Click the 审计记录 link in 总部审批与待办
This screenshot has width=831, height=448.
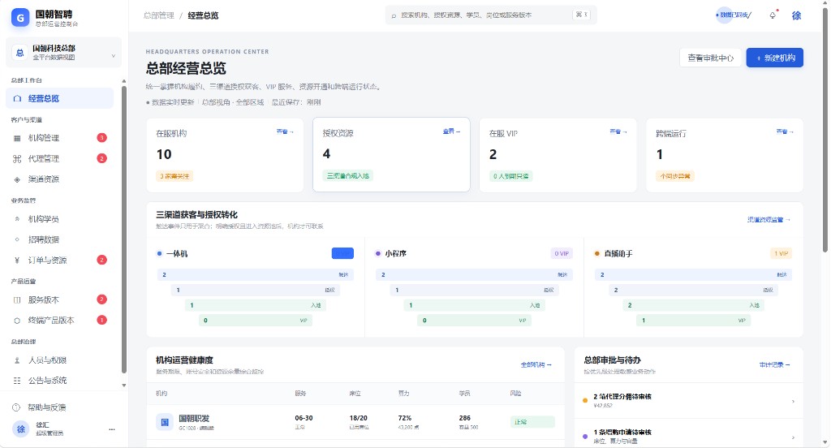pyautogui.click(x=775, y=364)
